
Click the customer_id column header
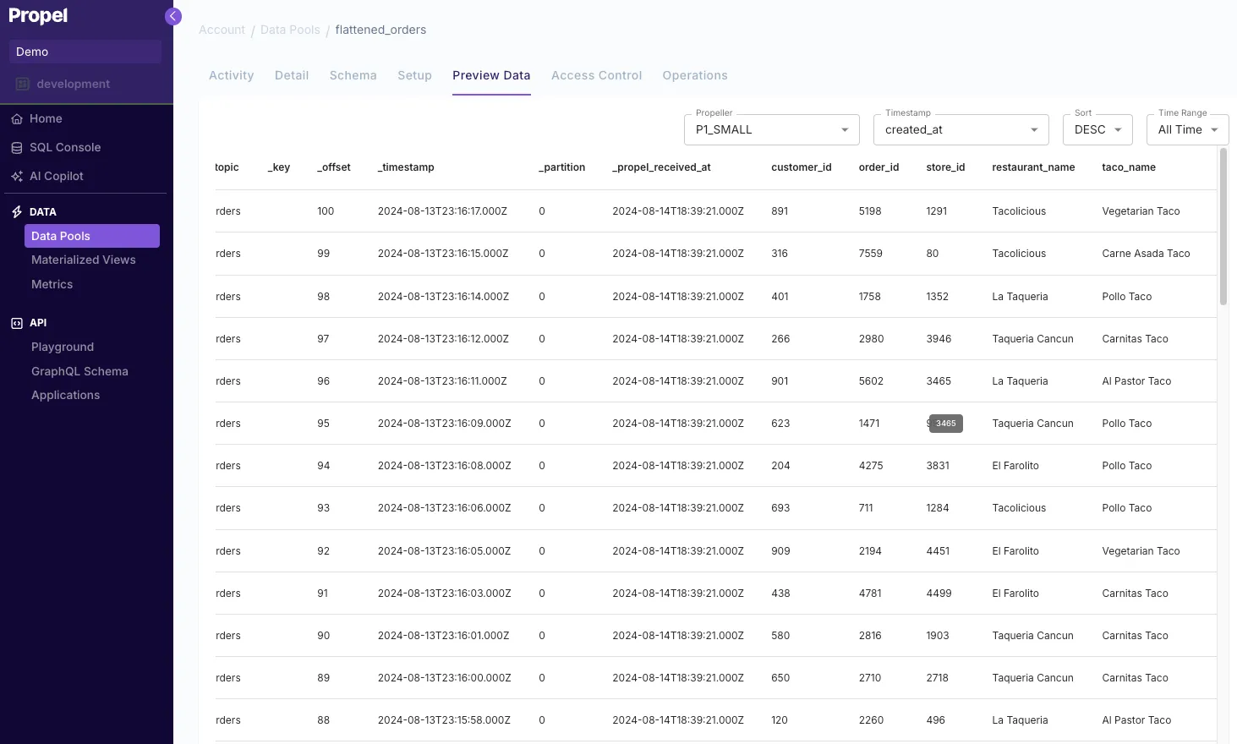802,167
